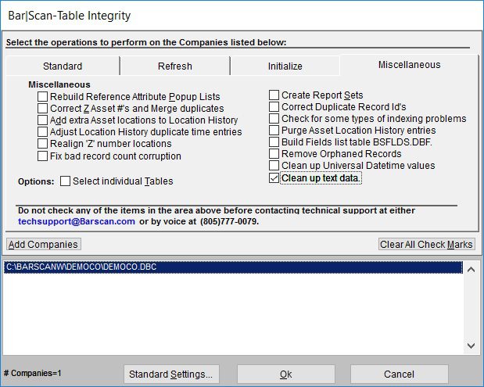The image size is (484, 387).
Task: Check the Create Report Sets box
Action: click(x=274, y=95)
